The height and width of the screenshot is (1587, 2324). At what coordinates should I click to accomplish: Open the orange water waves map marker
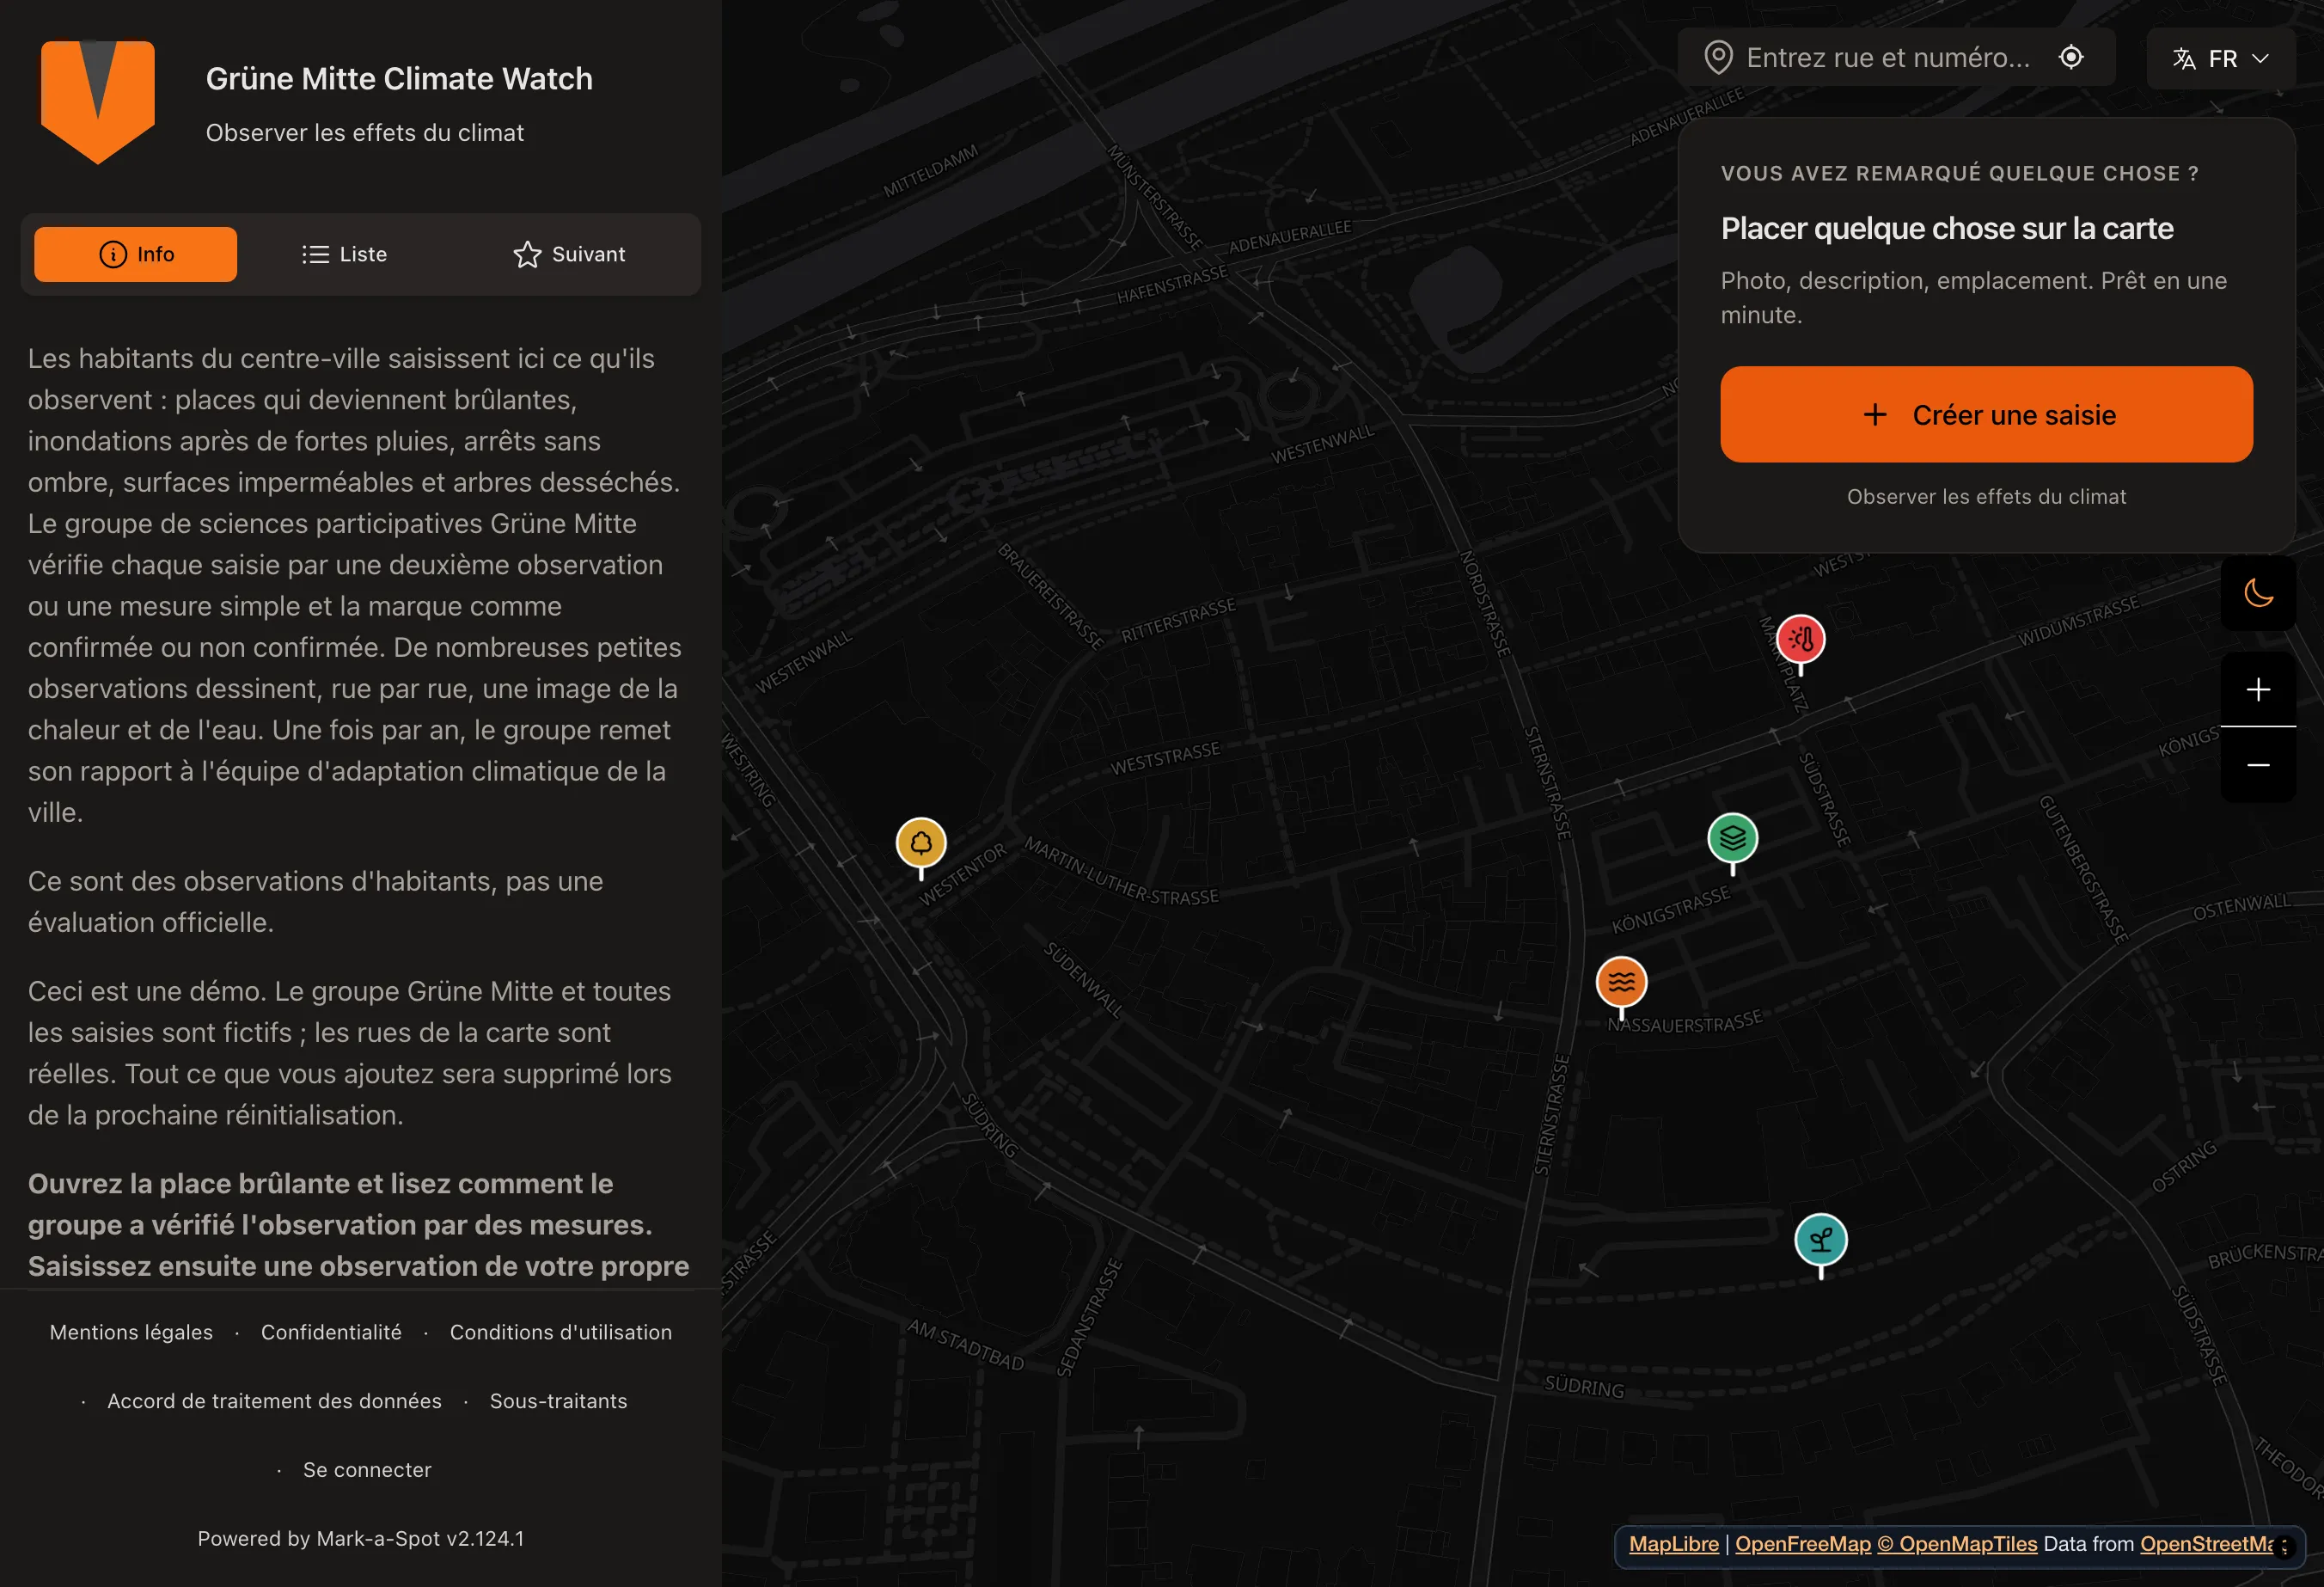coord(1621,983)
